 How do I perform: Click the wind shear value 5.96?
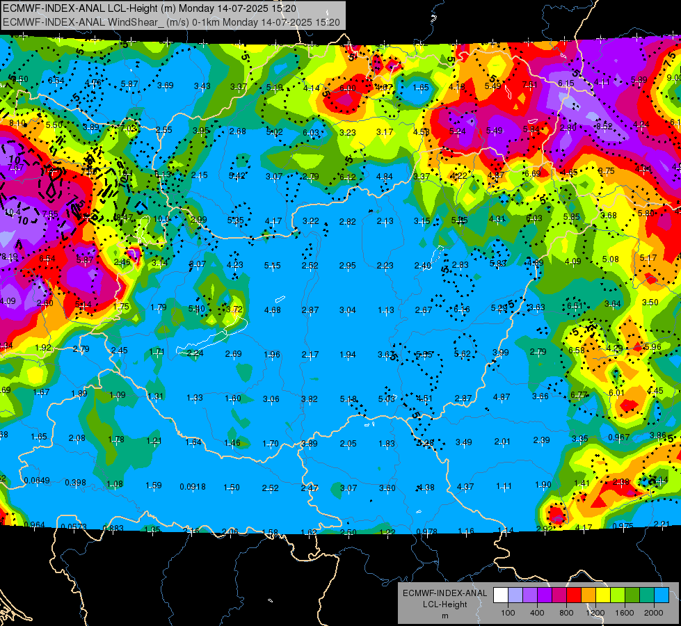[x=652, y=346]
